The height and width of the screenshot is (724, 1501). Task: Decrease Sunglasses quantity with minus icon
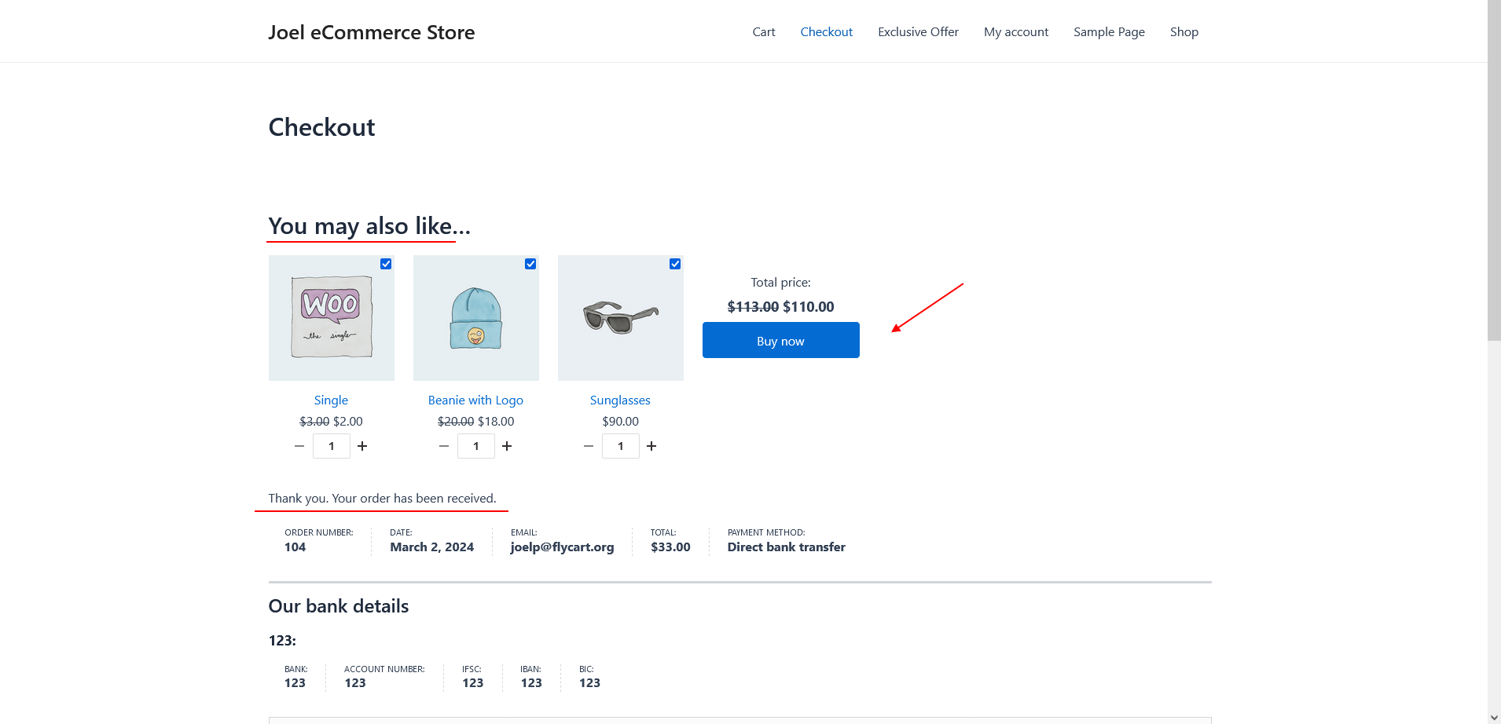point(589,446)
